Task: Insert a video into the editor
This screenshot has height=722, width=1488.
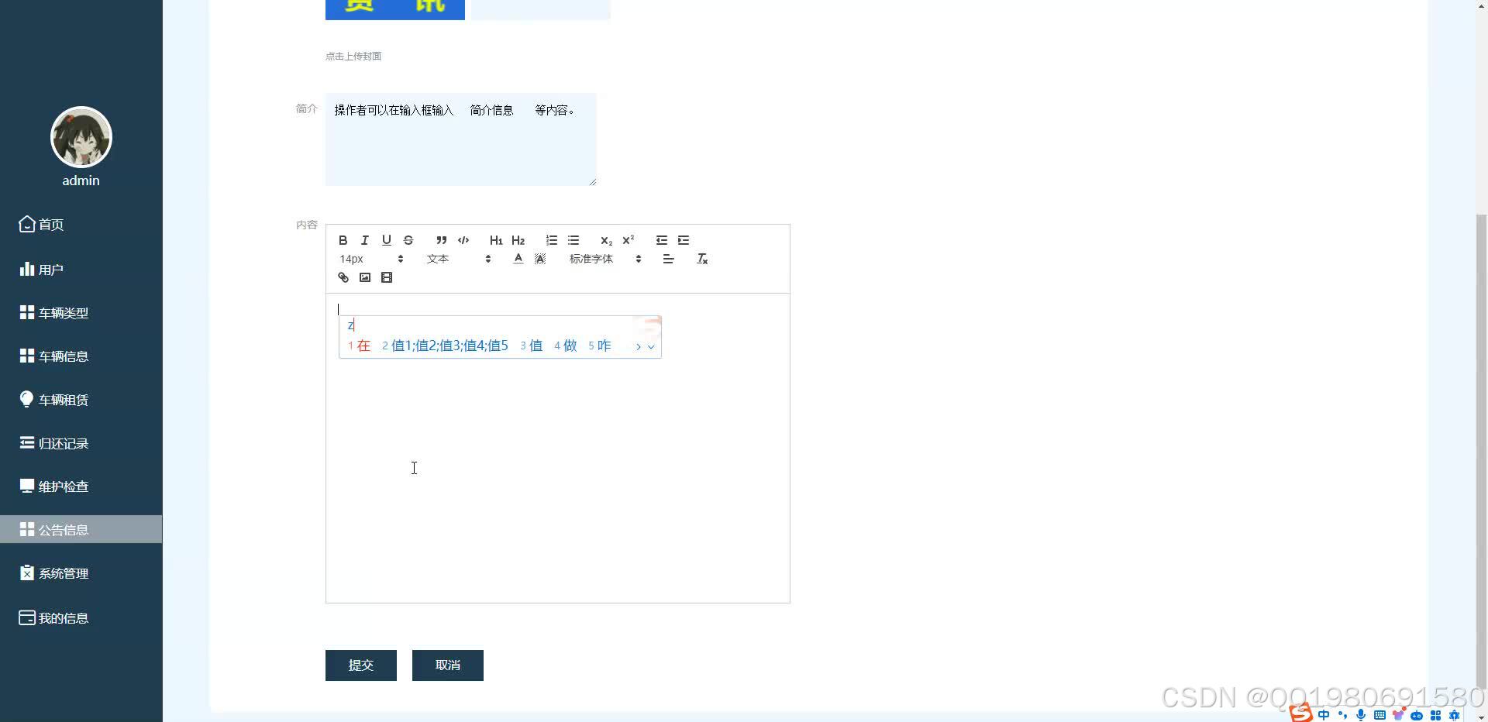Action: point(387,277)
